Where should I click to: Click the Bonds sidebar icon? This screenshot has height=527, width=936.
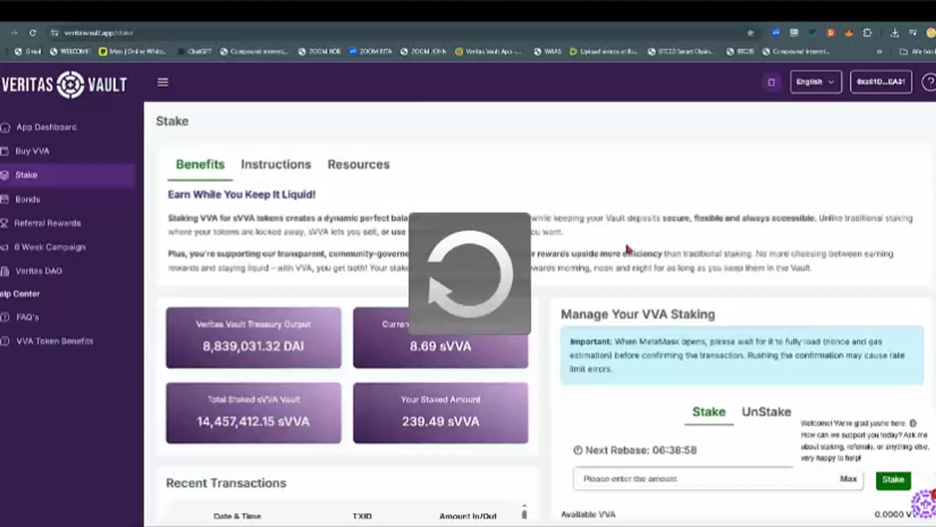tap(6, 199)
